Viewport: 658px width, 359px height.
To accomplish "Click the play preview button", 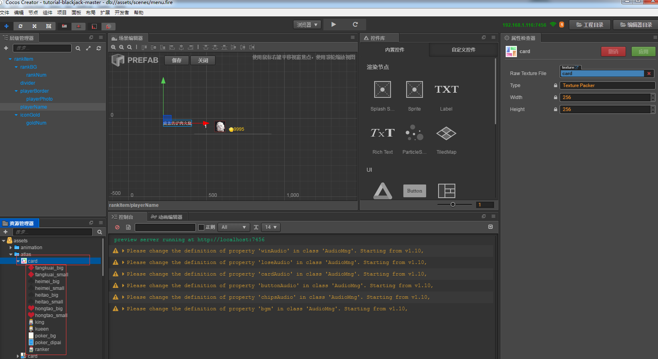I will point(333,24).
